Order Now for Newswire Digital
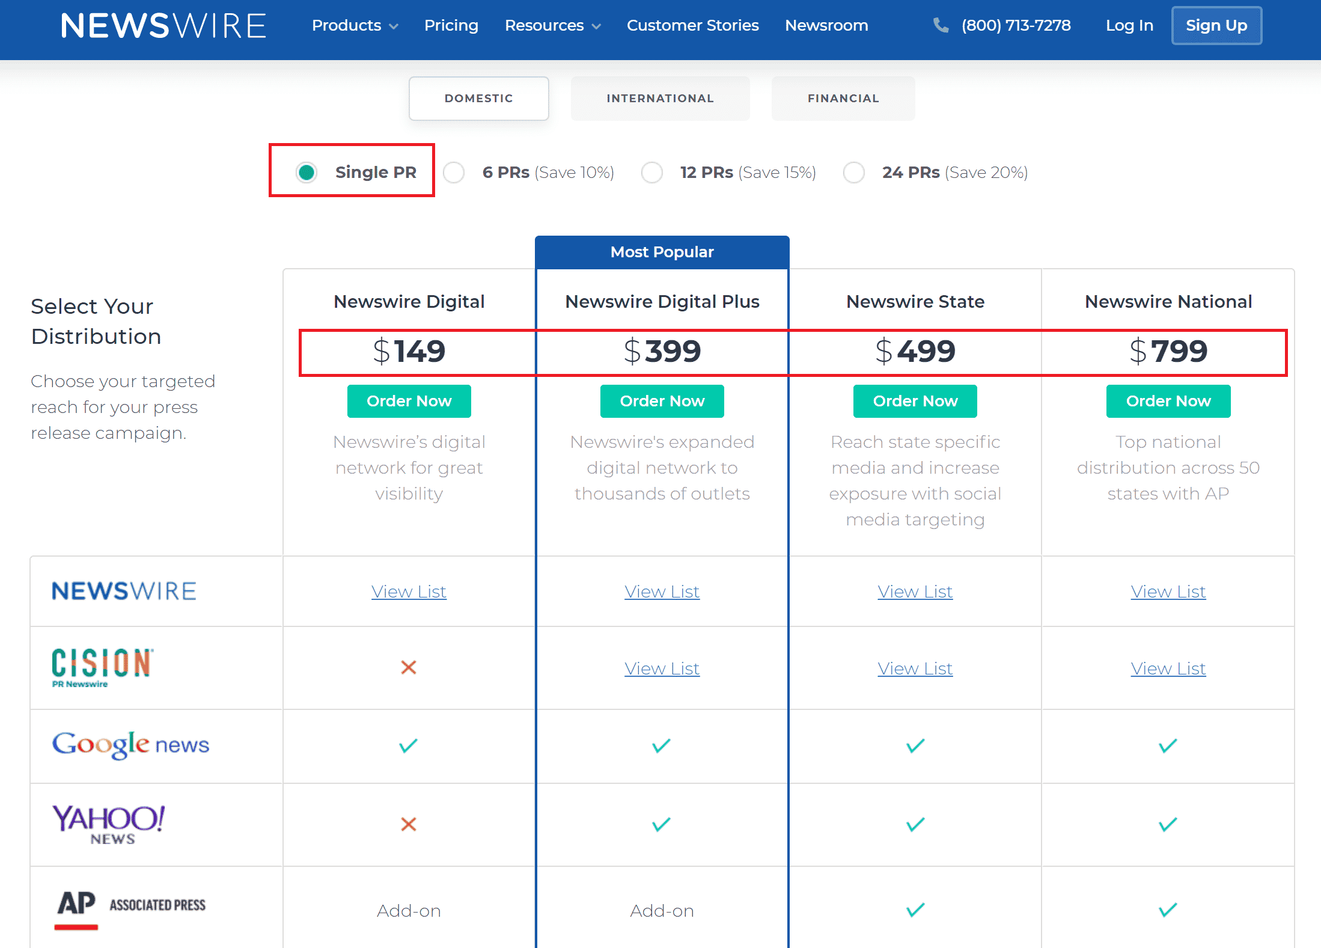Screen dimensions: 1321x948 409,401
